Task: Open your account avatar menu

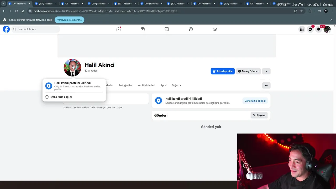Action: tap(327, 29)
